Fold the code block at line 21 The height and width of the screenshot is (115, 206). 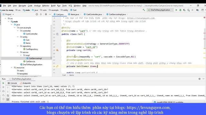(61, 57)
